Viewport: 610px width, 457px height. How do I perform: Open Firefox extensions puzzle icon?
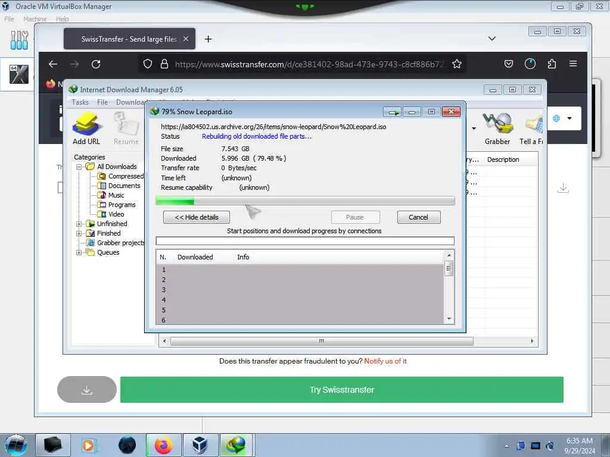[x=552, y=64]
